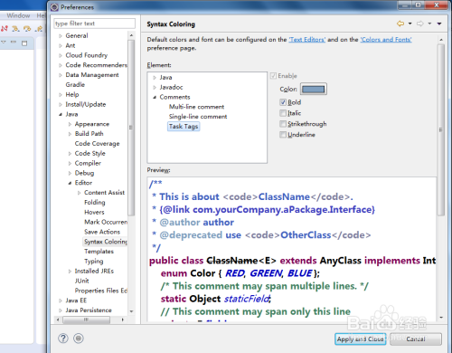Select Install/Update preference

tap(86, 104)
